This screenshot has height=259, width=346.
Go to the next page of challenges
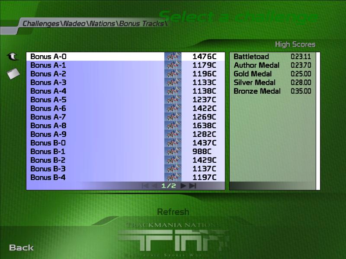point(183,186)
